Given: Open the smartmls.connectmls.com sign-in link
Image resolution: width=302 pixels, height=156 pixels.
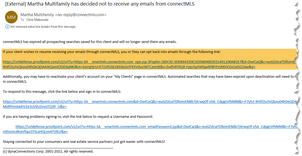Looking at the screenshot, I should 150,101.
